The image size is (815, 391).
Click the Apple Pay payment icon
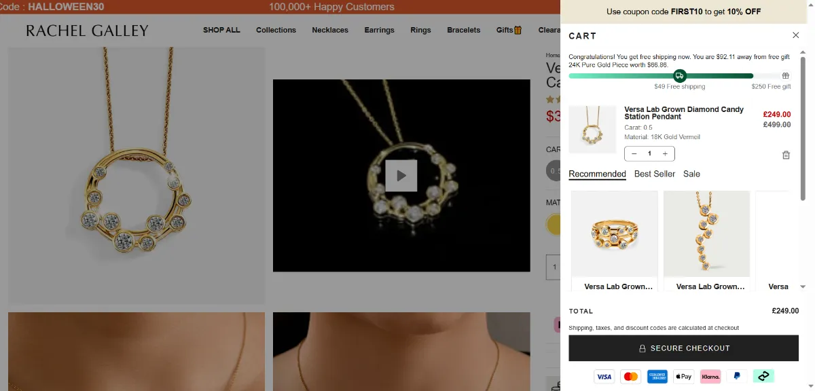tap(683, 376)
